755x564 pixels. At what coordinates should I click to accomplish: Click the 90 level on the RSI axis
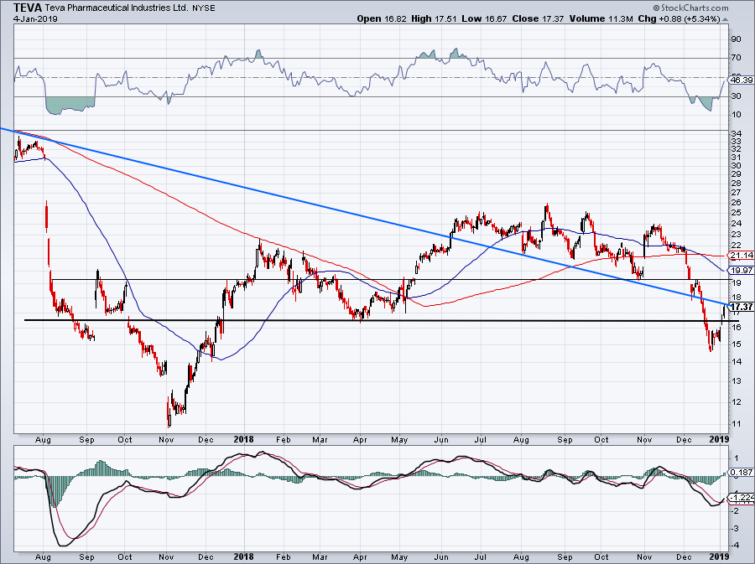click(x=736, y=39)
